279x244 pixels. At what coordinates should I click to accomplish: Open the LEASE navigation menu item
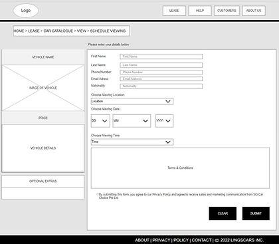174,11
